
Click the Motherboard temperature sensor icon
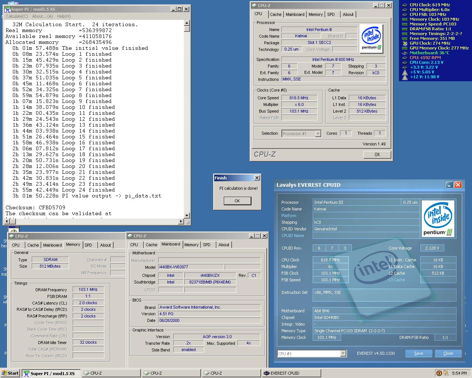click(x=405, y=53)
